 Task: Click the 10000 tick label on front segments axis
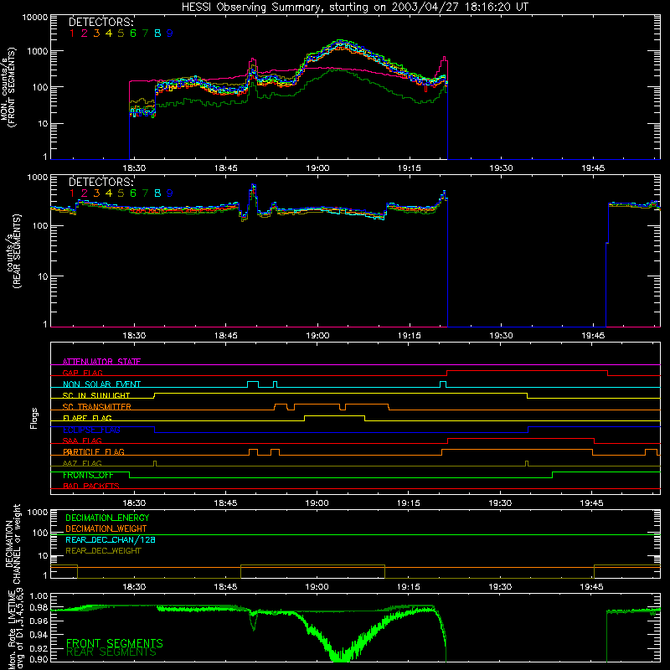(x=35, y=17)
